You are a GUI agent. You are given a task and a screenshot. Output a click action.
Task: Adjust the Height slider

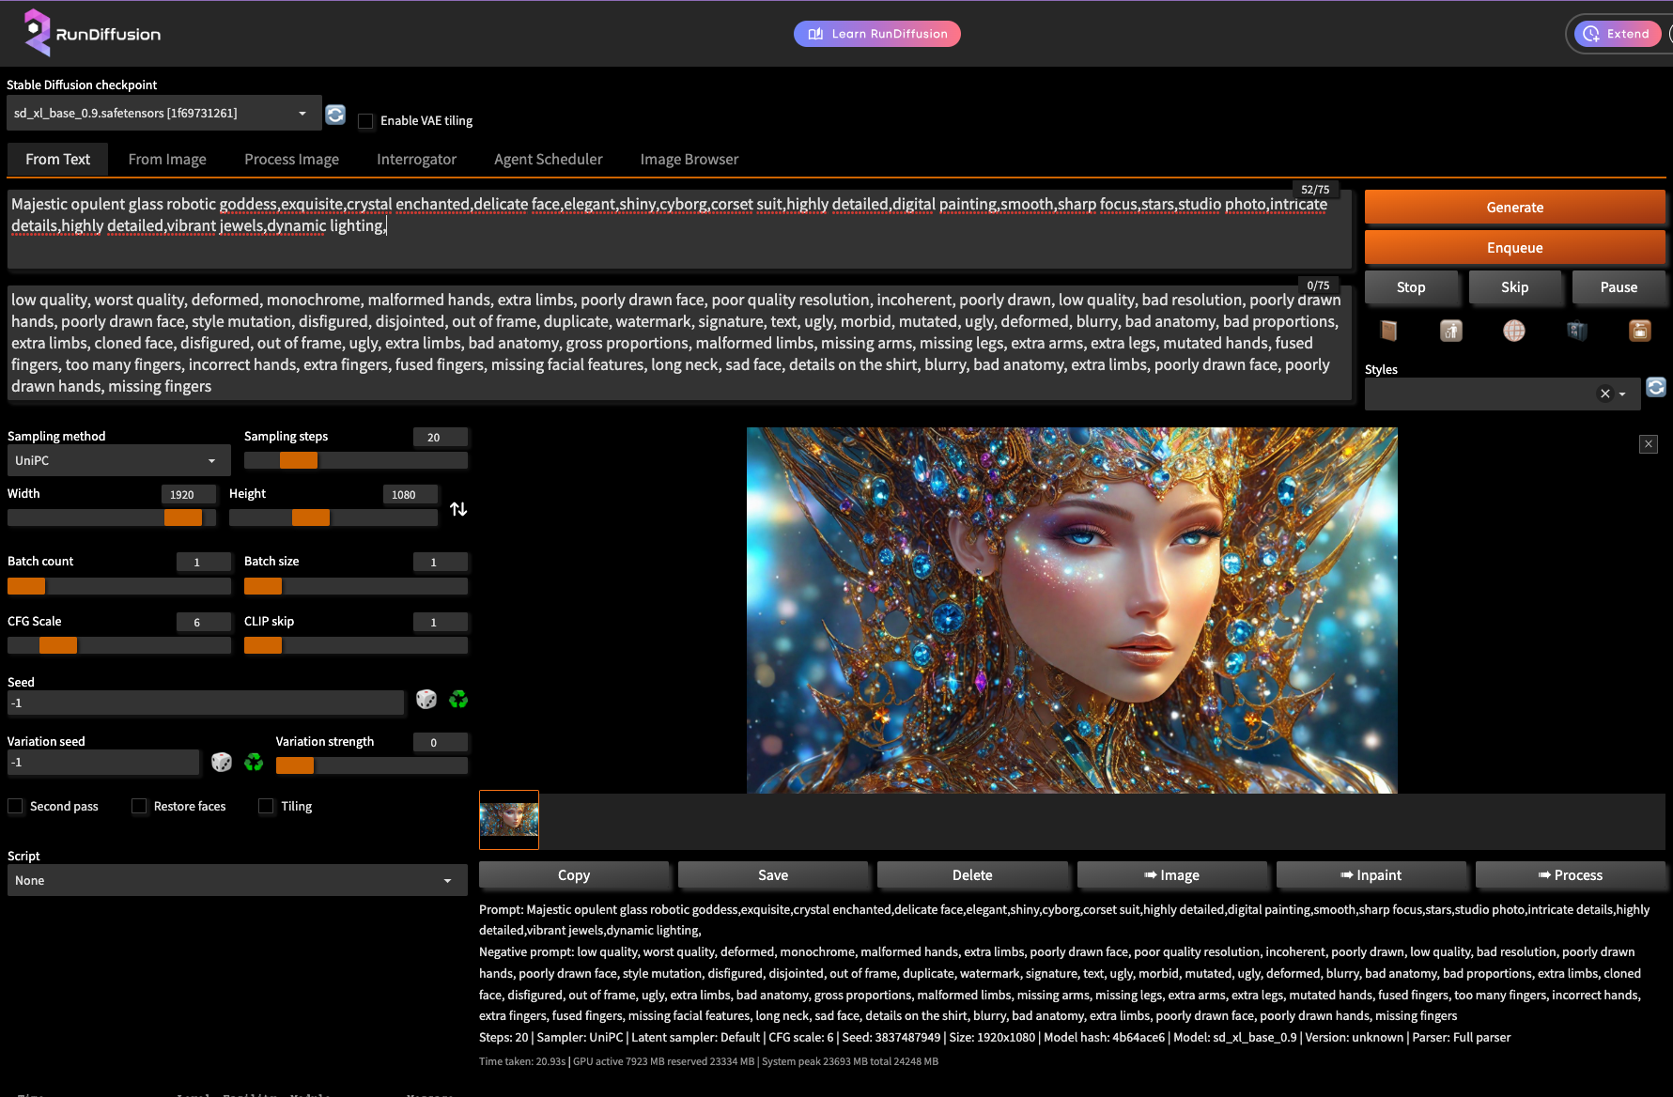pos(333,518)
